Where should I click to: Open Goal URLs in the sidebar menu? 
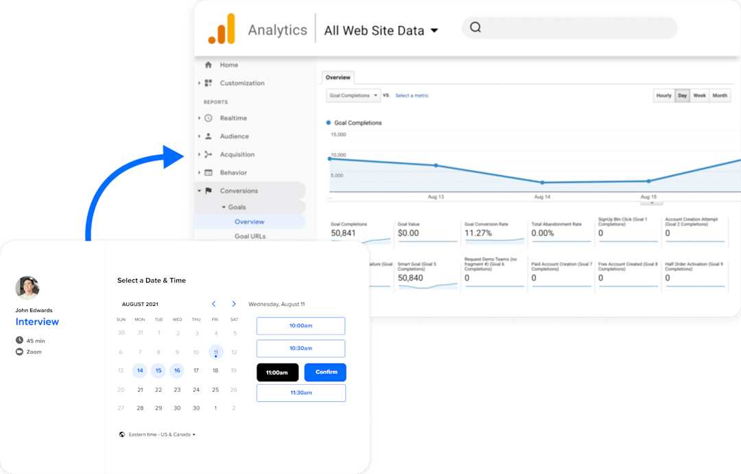coord(250,236)
